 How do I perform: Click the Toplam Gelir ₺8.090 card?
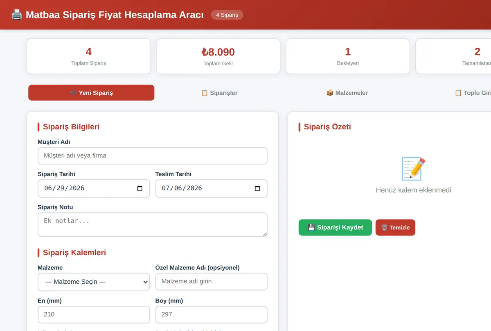218,56
